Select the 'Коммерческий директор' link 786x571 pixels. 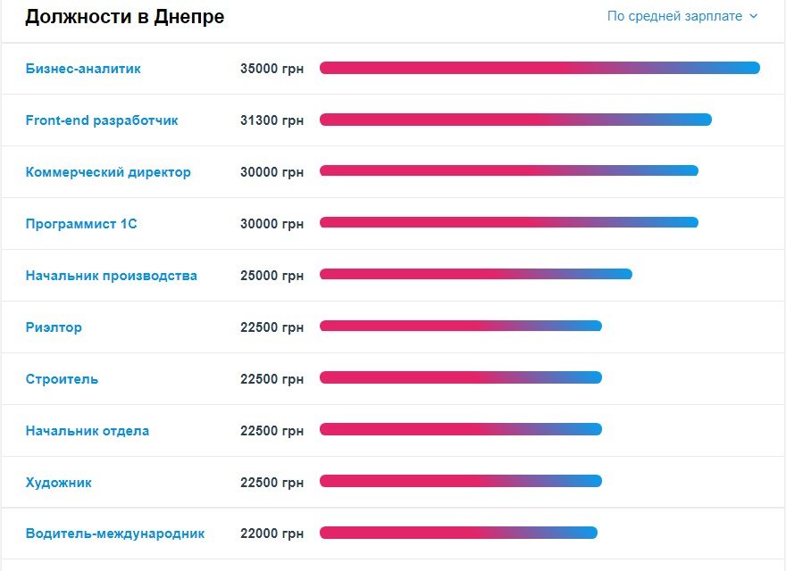pyautogui.click(x=108, y=172)
